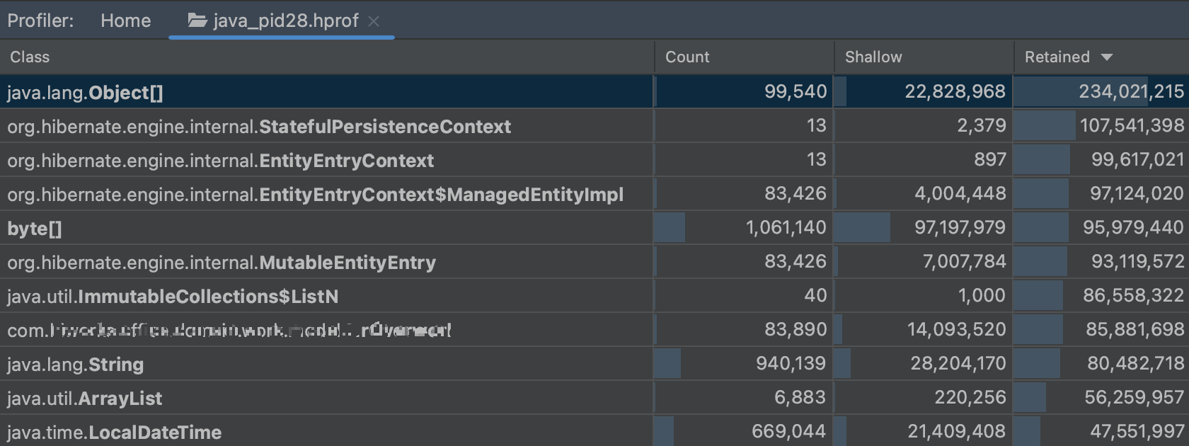Screen dimensions: 1189x446
Task: Select EntityEntryContext$ManagedEntityImpl class row
Action: pos(594,194)
